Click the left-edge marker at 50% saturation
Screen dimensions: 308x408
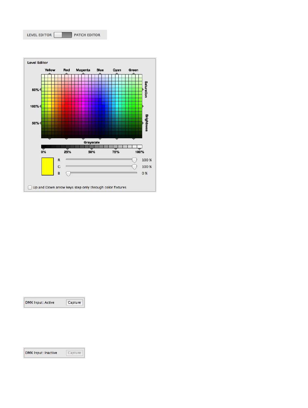tap(40, 90)
